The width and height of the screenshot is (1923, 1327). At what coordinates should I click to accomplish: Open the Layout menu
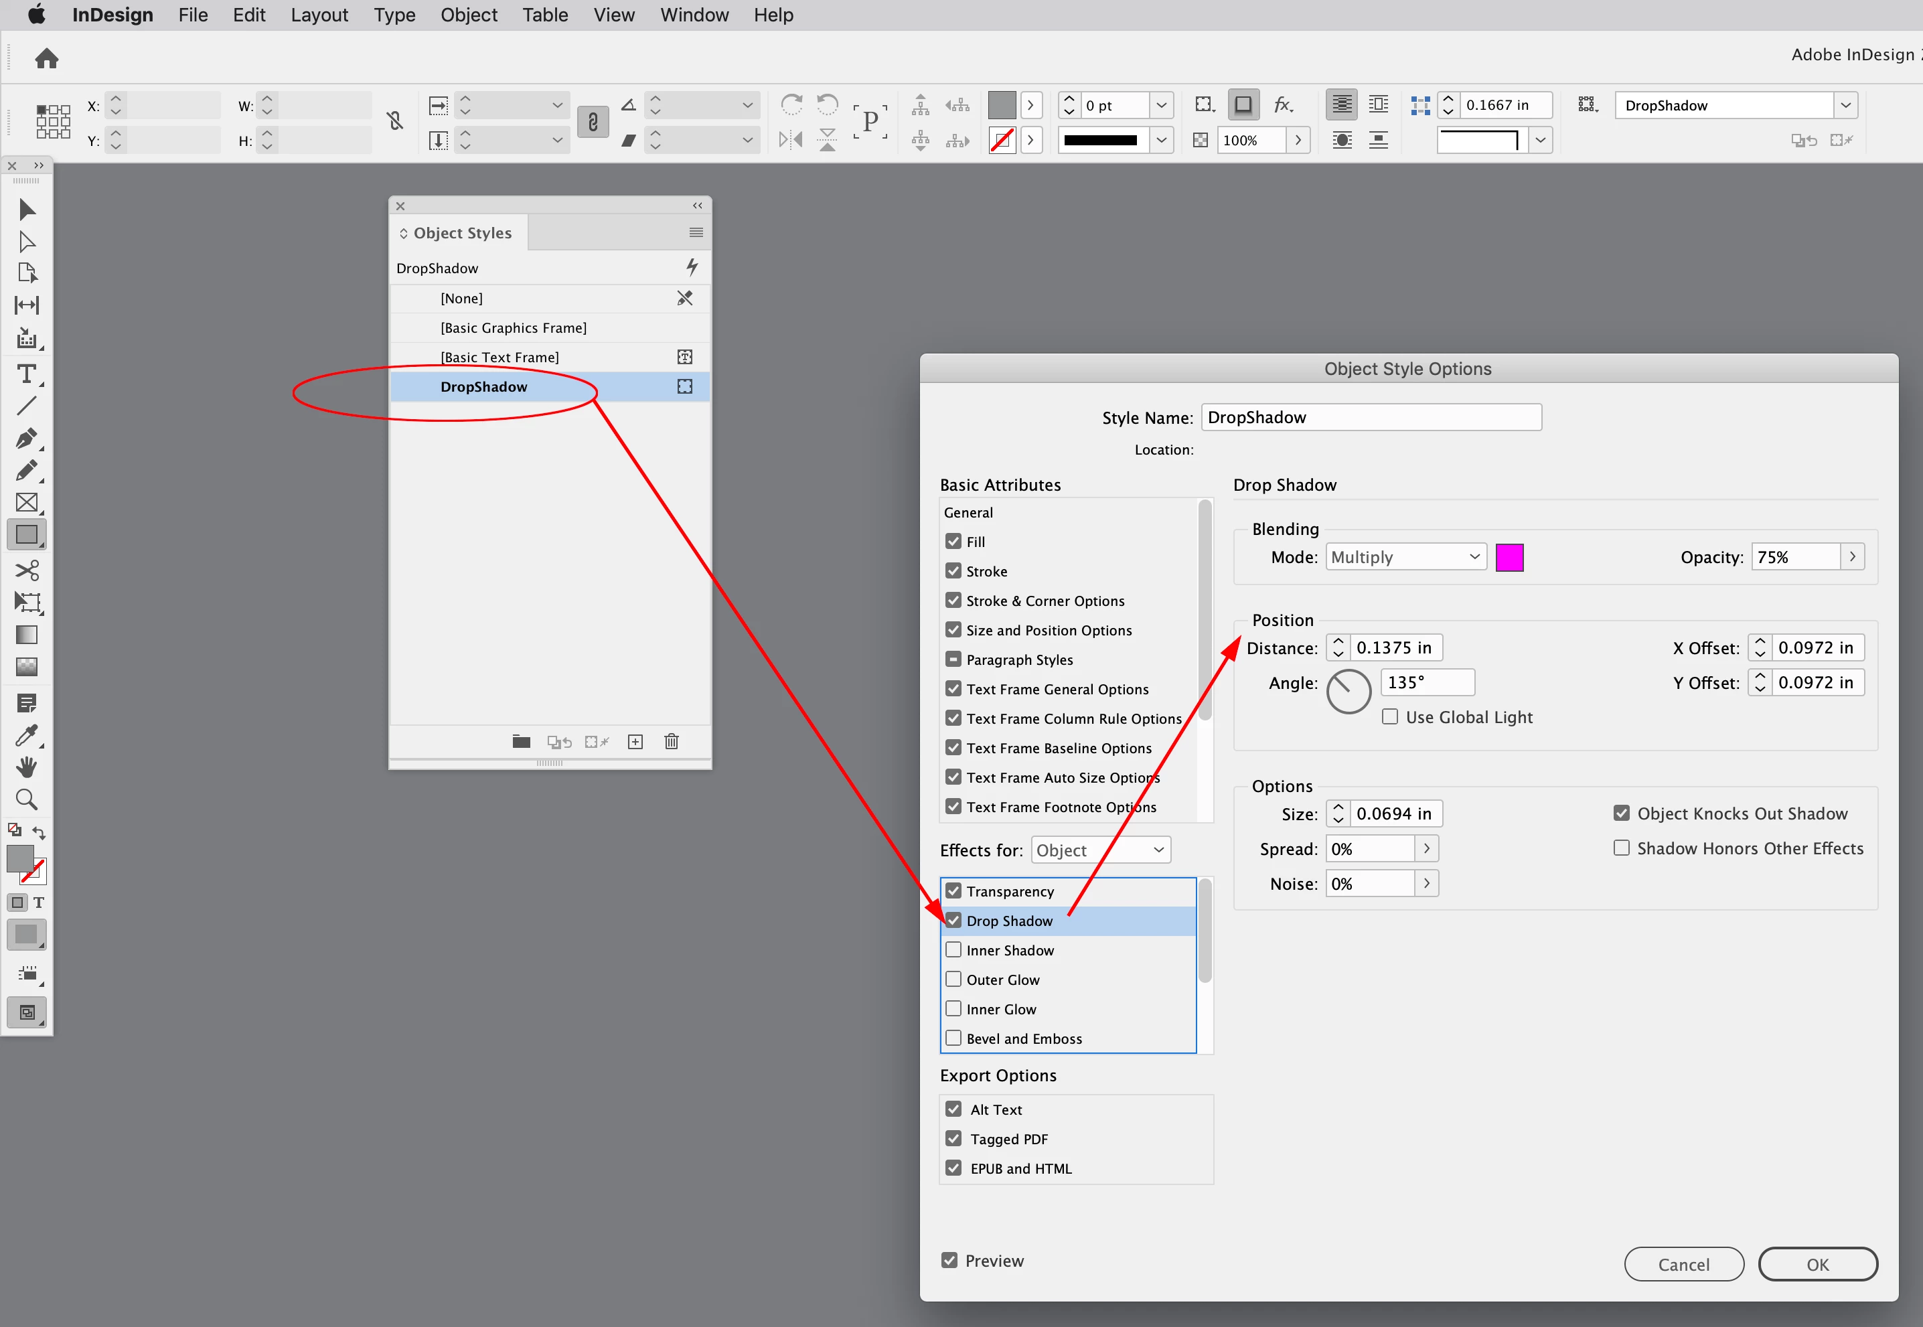[x=319, y=15]
